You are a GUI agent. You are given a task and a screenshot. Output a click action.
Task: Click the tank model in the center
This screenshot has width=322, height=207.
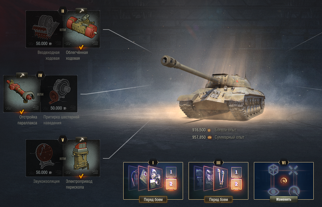214,88
